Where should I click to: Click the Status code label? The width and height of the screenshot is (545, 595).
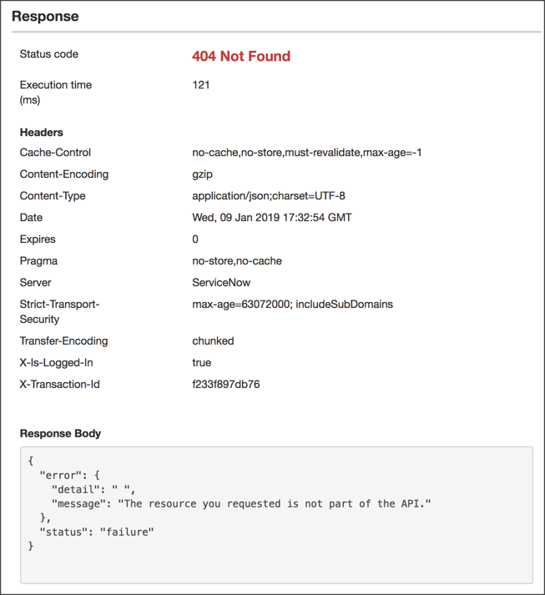click(49, 54)
